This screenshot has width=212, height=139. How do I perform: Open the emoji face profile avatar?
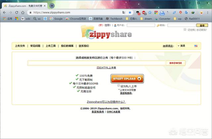point(201,13)
